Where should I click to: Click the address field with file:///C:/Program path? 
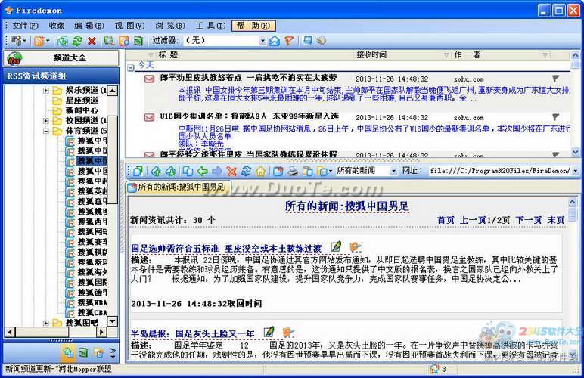[500, 171]
